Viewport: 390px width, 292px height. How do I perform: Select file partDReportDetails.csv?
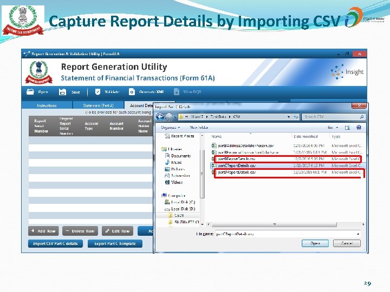237,172
